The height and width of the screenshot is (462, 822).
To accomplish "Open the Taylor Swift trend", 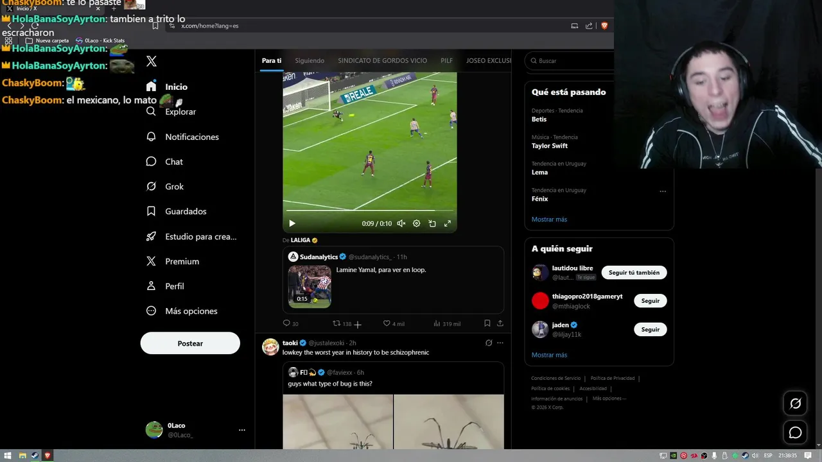I will (550, 146).
